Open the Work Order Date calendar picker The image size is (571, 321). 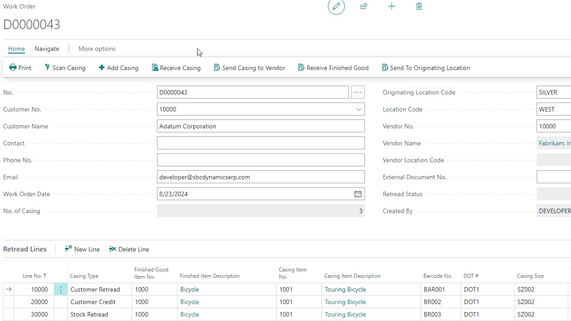(358, 194)
